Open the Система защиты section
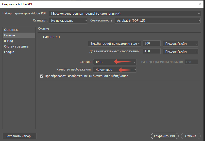 pyautogui.click(x=19, y=46)
